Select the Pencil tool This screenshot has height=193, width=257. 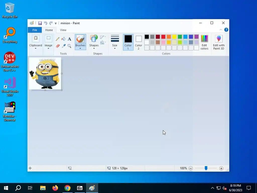(57, 39)
